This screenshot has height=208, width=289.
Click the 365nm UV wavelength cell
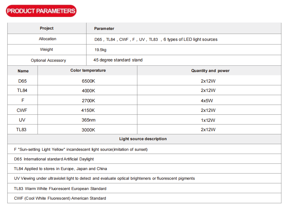(x=88, y=120)
